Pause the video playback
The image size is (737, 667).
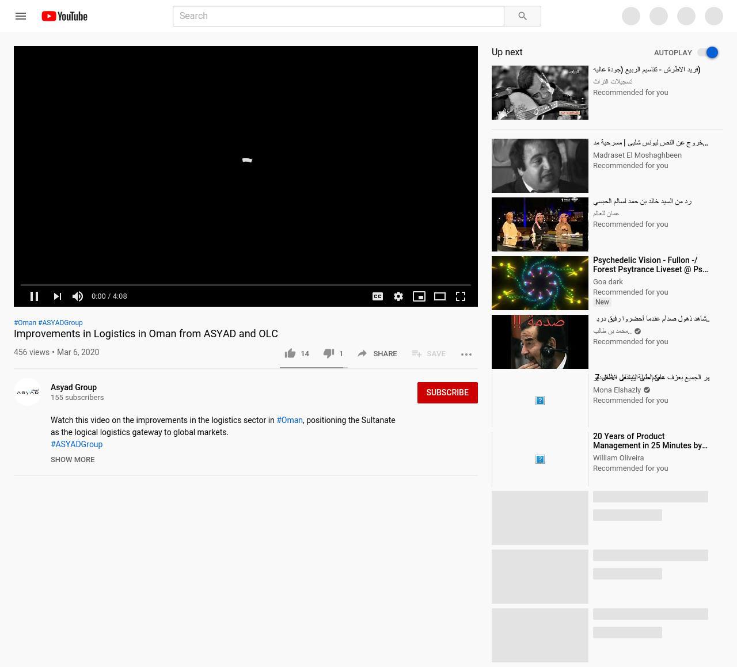pos(35,296)
